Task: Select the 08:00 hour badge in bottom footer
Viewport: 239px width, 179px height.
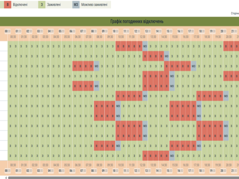Action: (94, 170)
